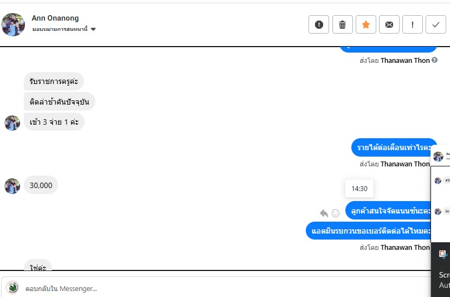Open page avatar beside the reply box

(x=12, y=288)
